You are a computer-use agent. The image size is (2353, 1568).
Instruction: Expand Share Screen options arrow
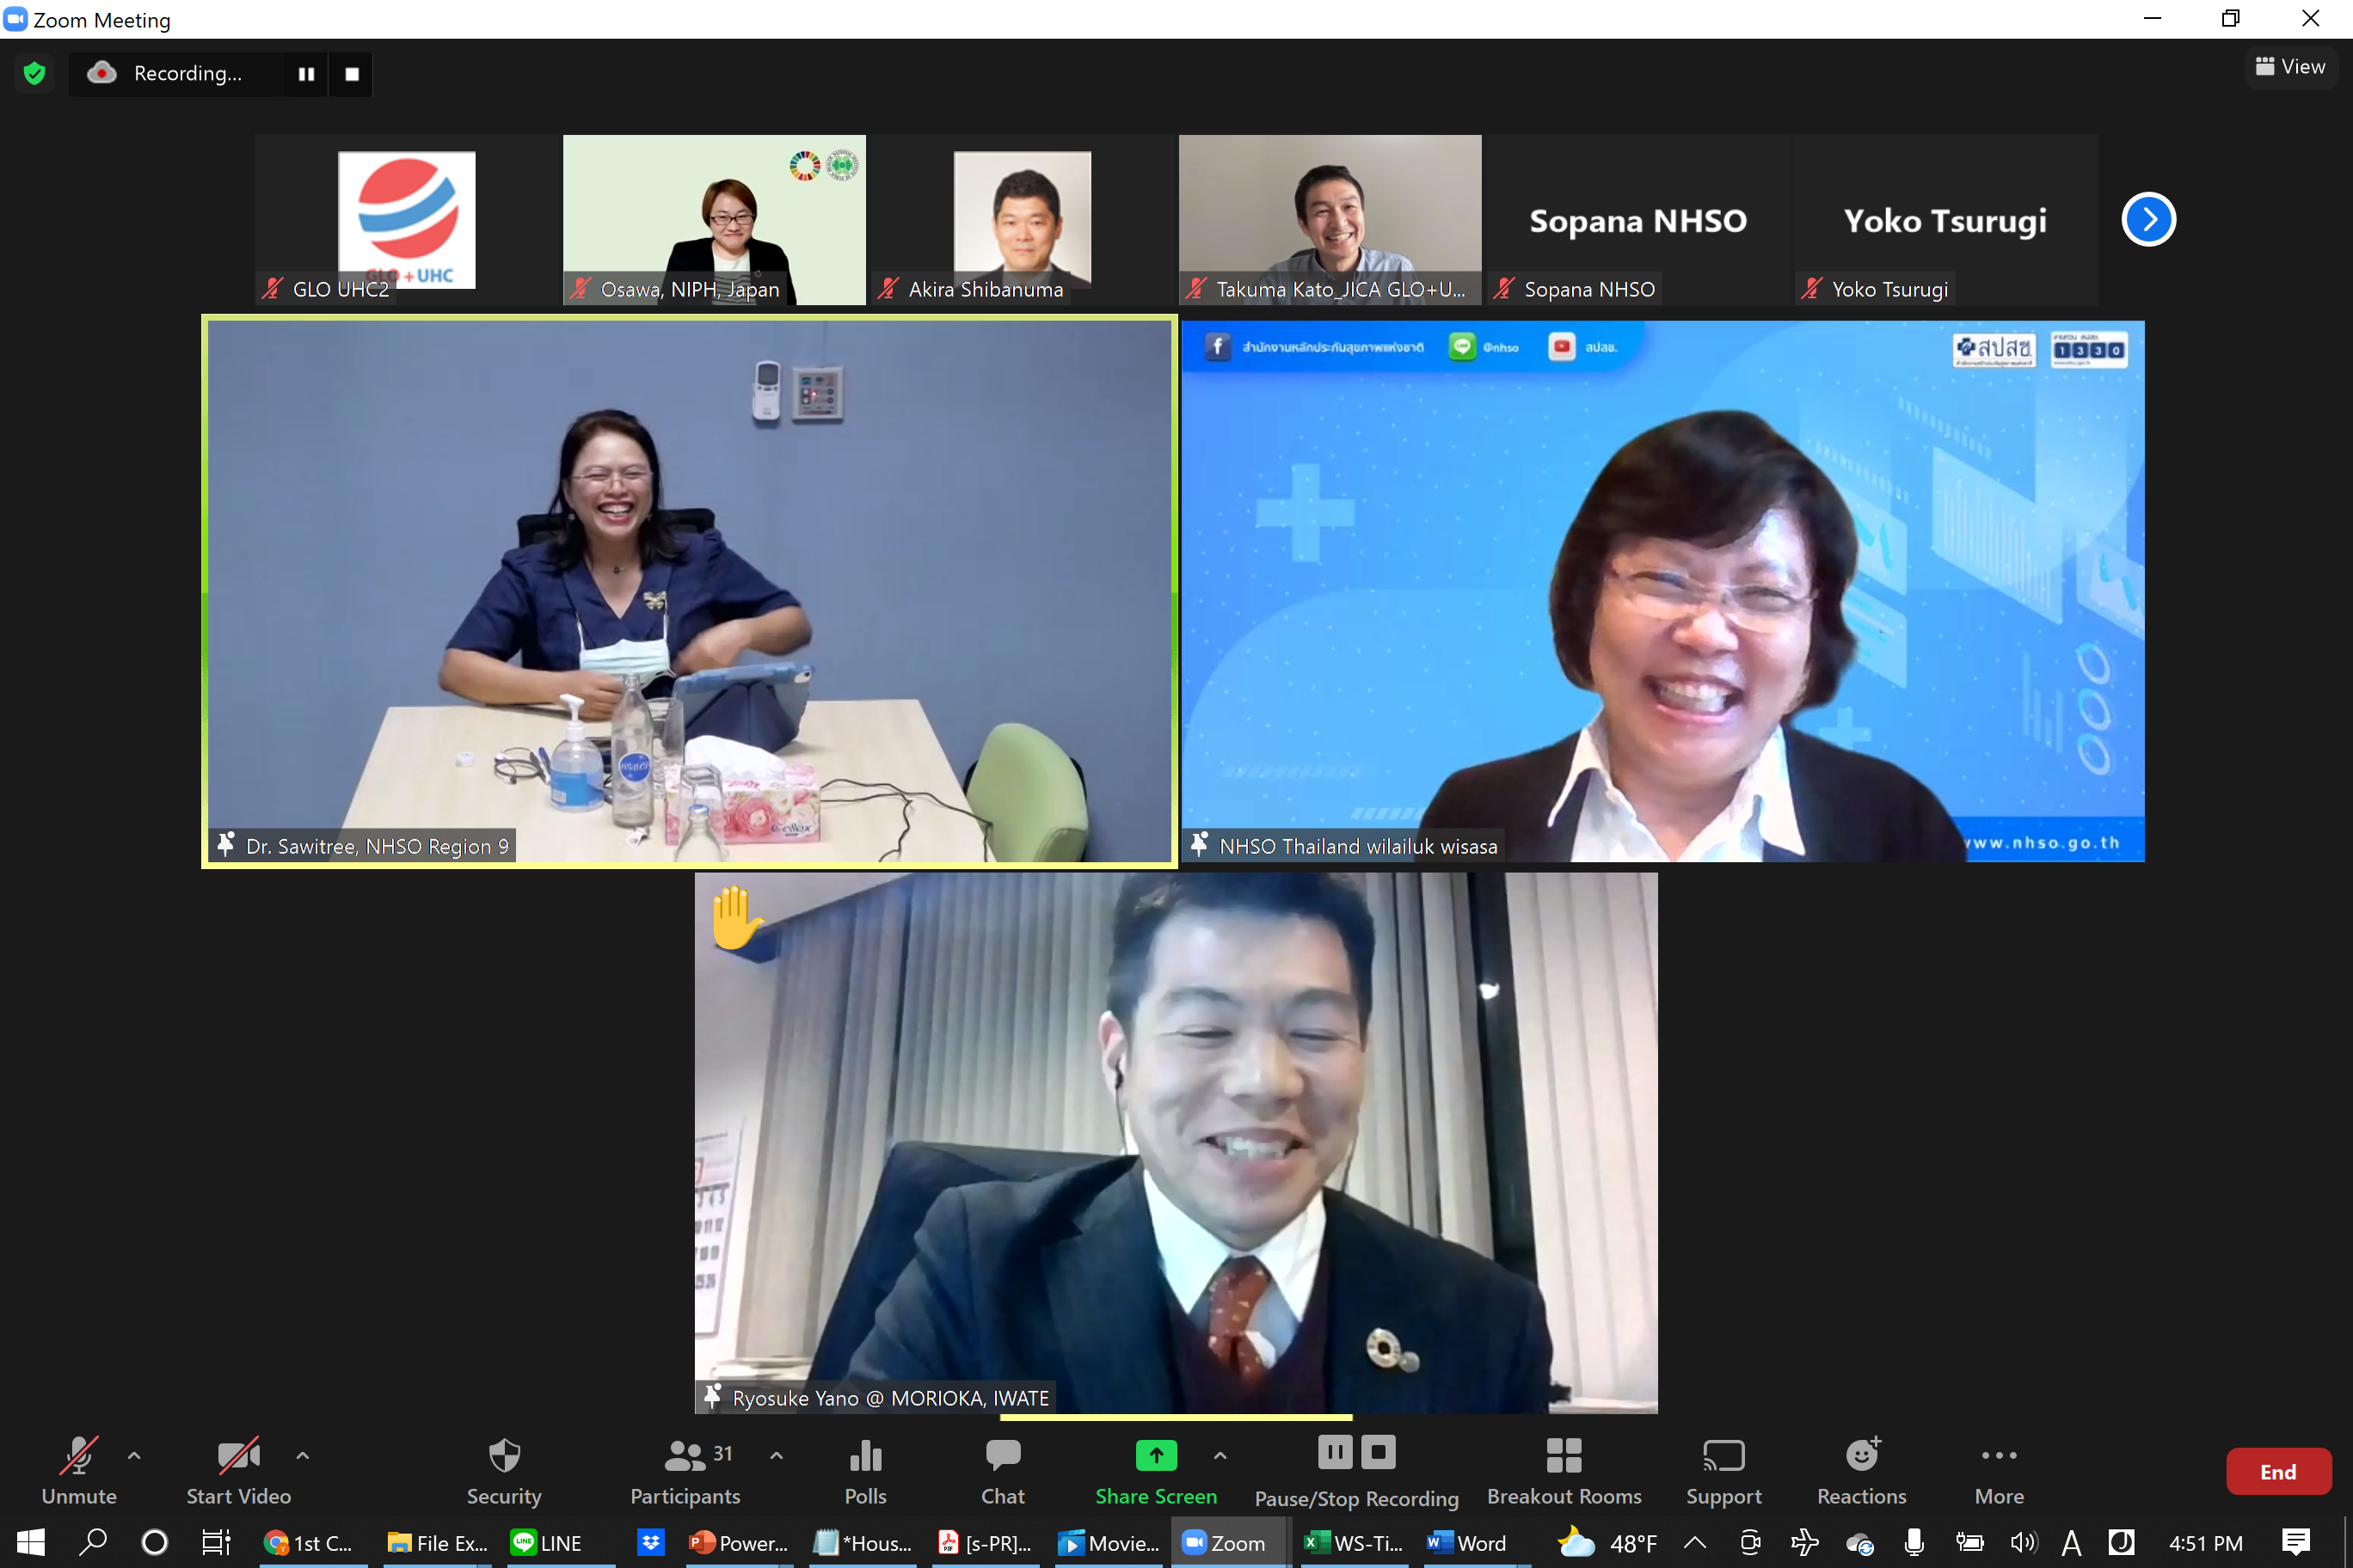coord(1220,1456)
